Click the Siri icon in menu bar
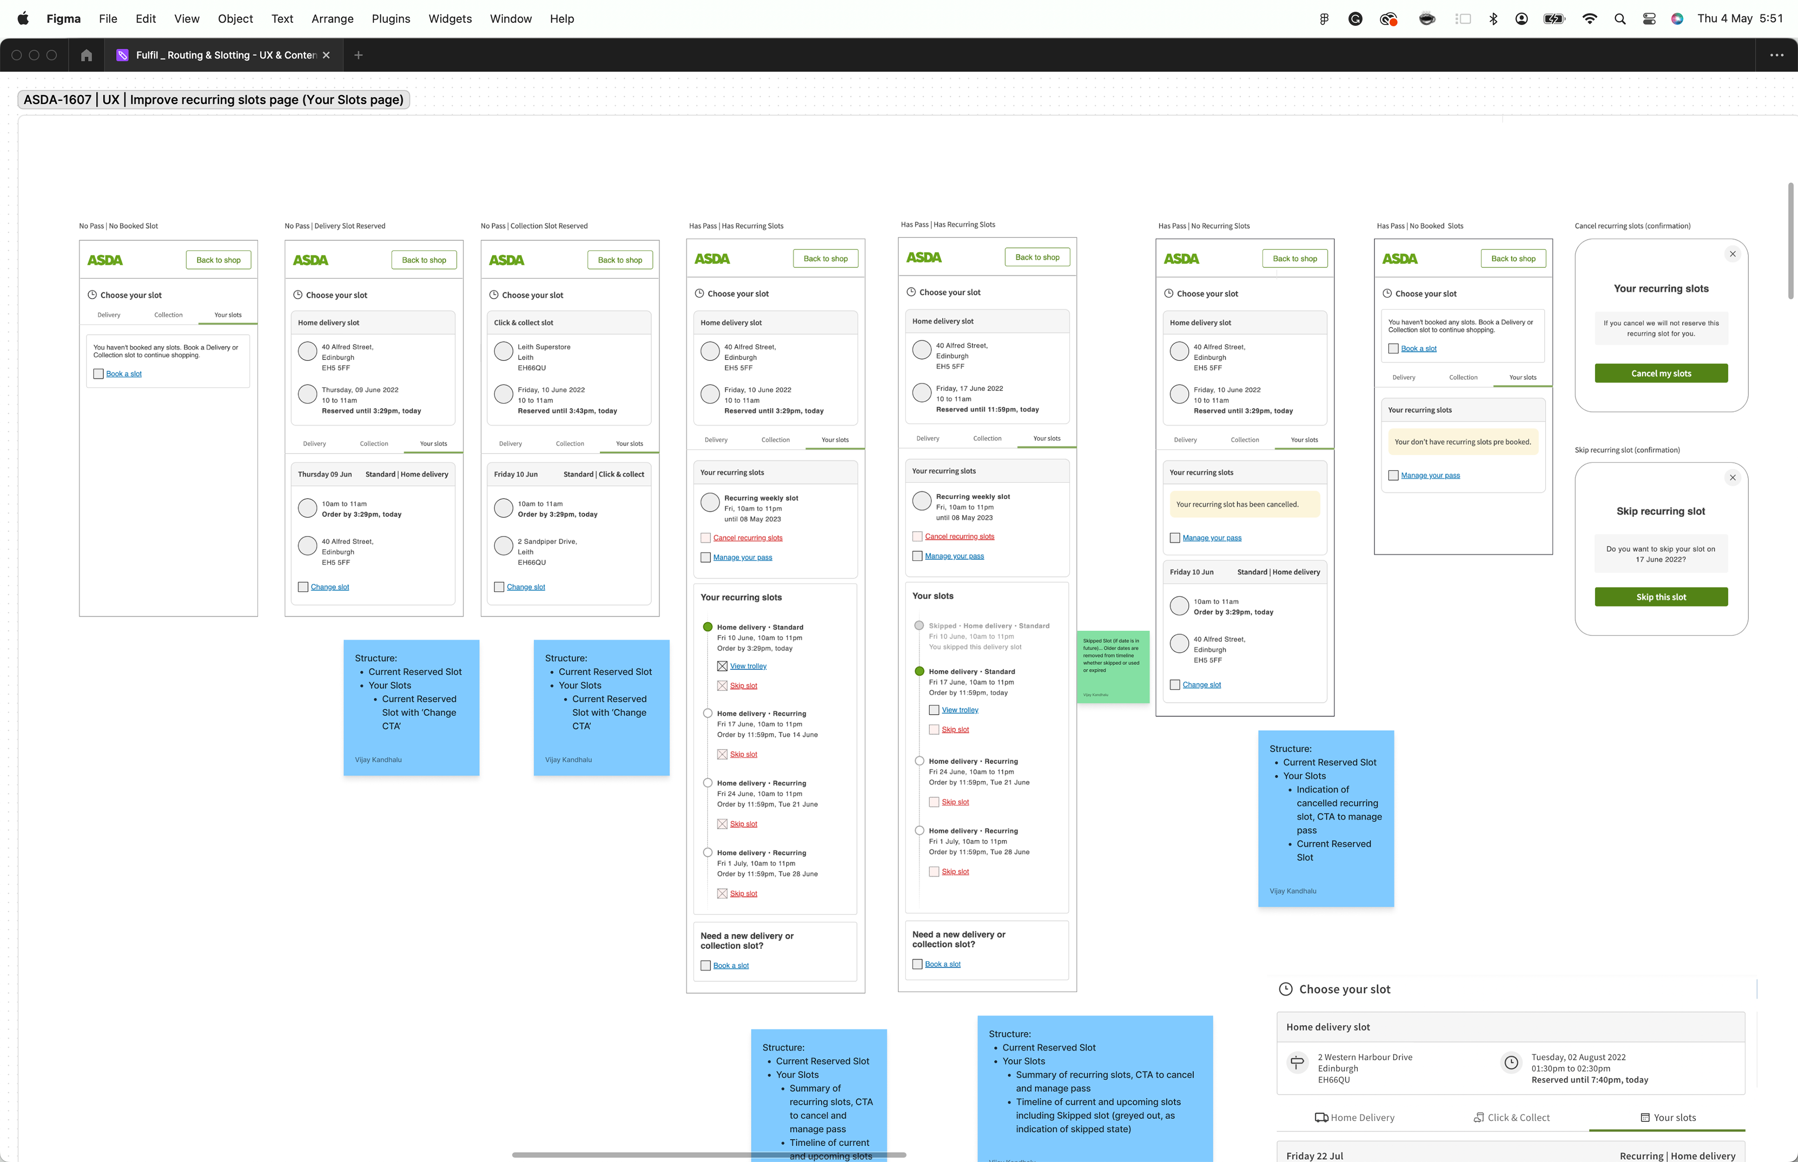Viewport: 1798px width, 1162px height. point(1677,19)
